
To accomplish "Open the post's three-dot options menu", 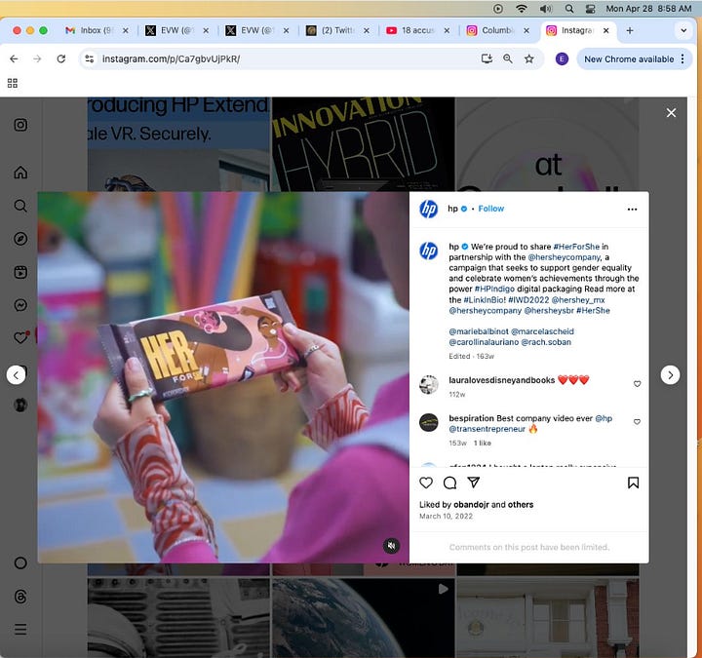I will [632, 209].
